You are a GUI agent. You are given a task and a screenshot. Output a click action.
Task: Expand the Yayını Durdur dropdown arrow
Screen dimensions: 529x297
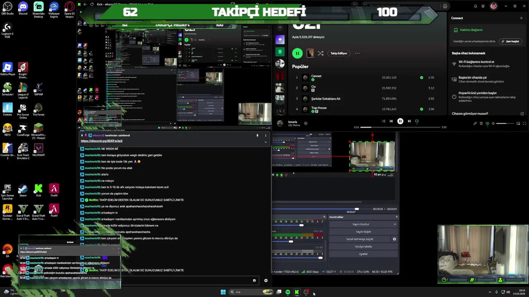pyautogui.click(x=395, y=224)
